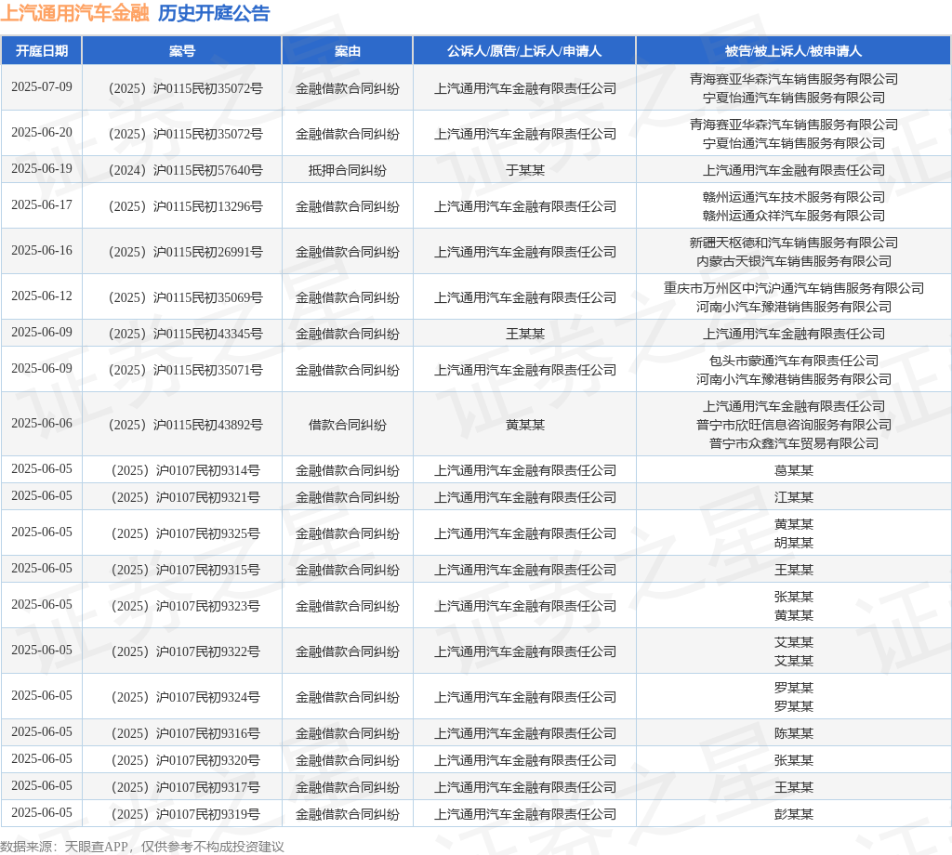Click defendant 彭某某
Image resolution: width=952 pixels, height=855 pixels.
794,815
